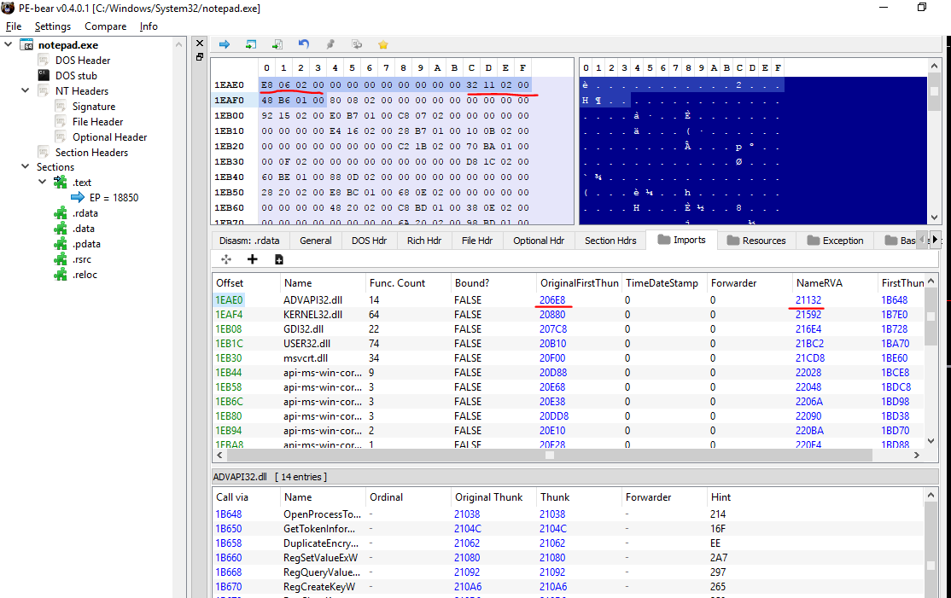The image size is (951, 598).
Task: Select the KERNEL32.dll import row
Action: tap(312, 316)
